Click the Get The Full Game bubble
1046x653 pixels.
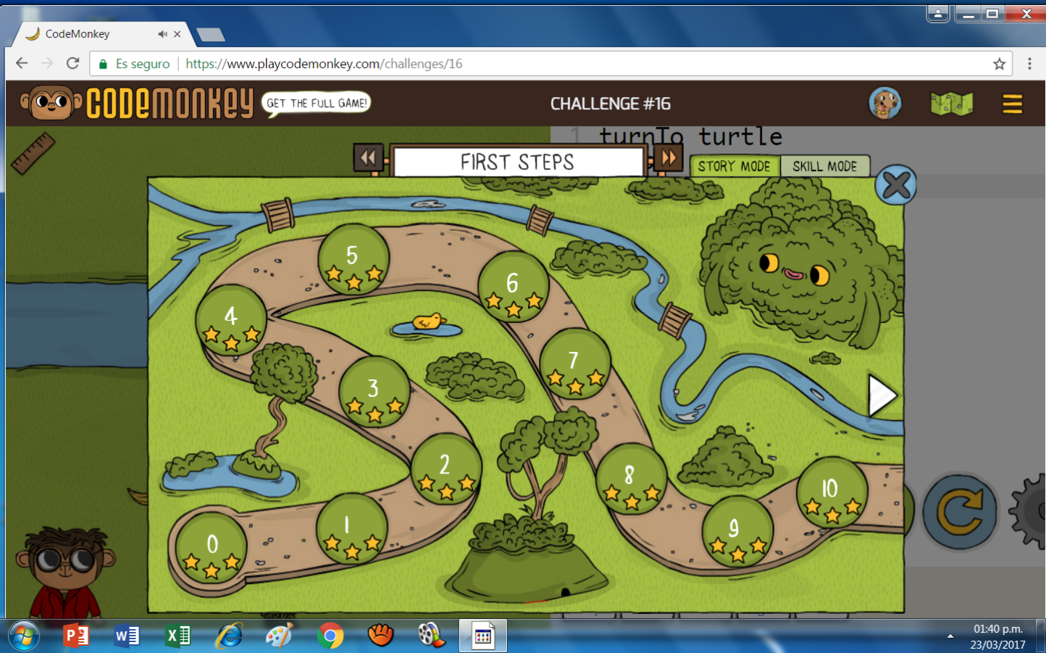point(317,104)
